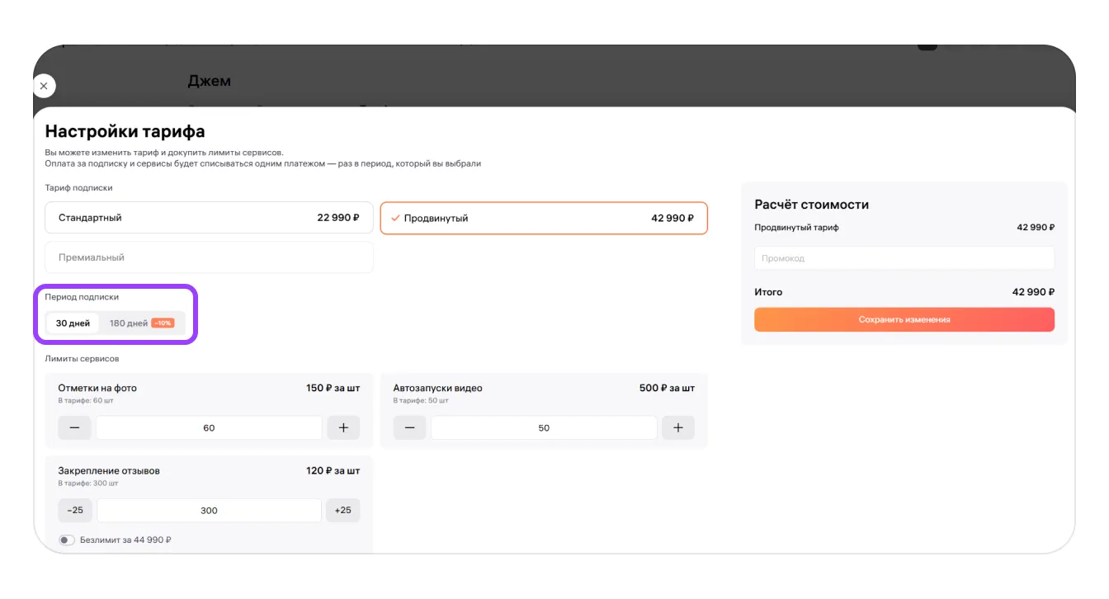Edit Отметки на фото value 60
Image resolution: width=1109 pixels, height=599 pixels.
click(x=209, y=427)
